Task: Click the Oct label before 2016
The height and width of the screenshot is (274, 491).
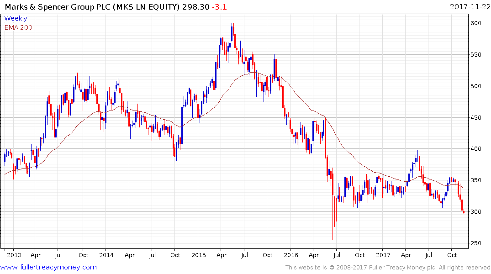Action: [x=267, y=255]
